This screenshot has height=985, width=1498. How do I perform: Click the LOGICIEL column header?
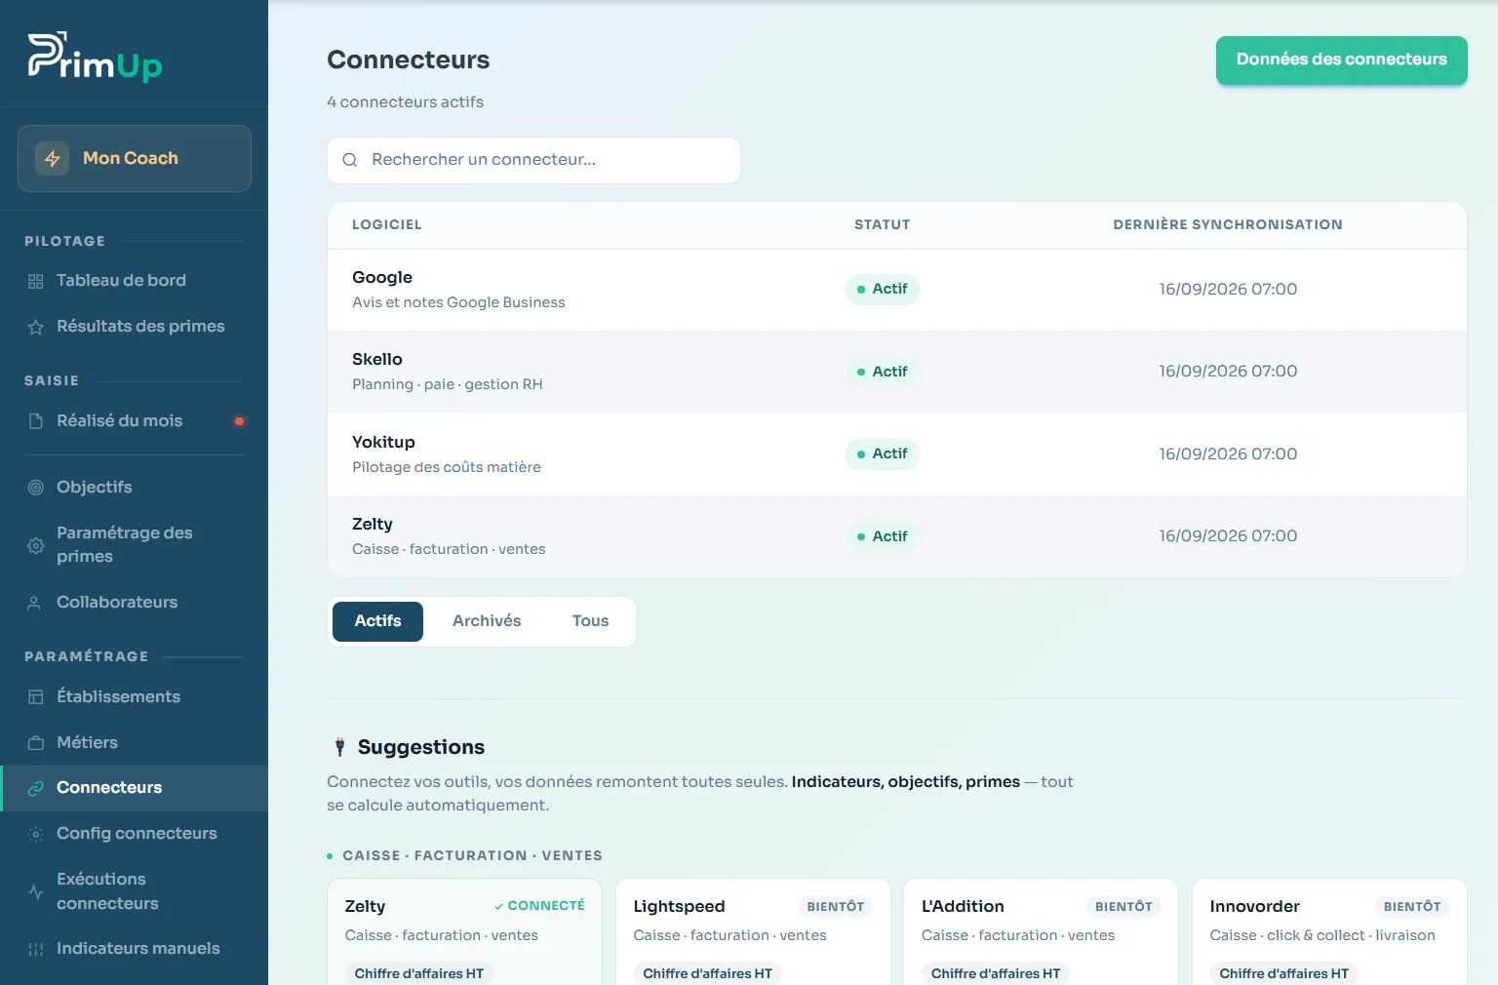[387, 225]
